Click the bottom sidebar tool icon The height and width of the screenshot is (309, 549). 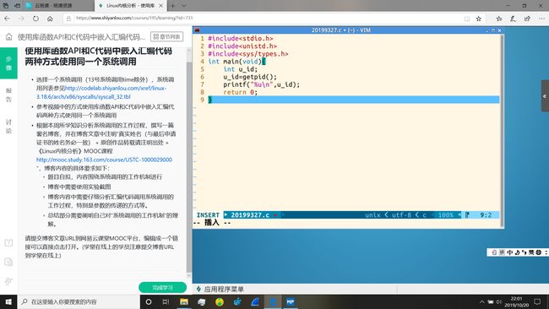(x=8, y=281)
